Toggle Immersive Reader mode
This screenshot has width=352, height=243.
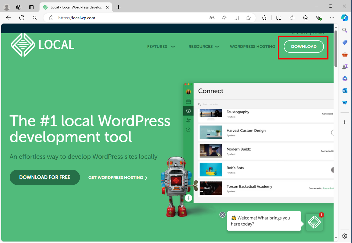236,18
